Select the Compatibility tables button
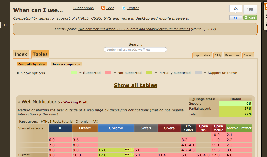Image resolution: width=267 pixels, height=157 pixels. pyautogui.click(x=32, y=64)
